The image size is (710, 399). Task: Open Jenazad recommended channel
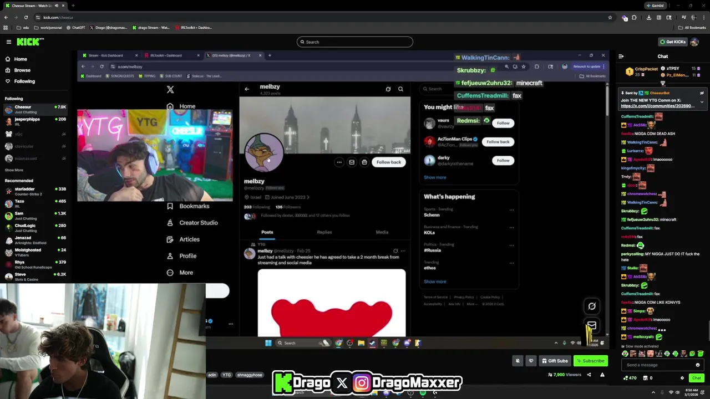[35, 240]
